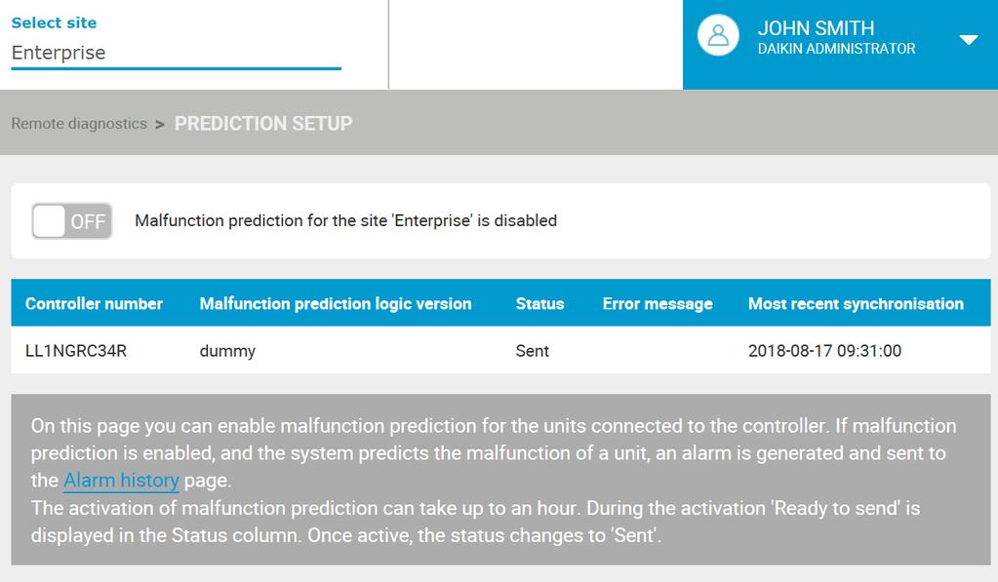Click the 'dummy' logic version cell
Viewport: 998px width, 582px height.
pyautogui.click(x=227, y=351)
